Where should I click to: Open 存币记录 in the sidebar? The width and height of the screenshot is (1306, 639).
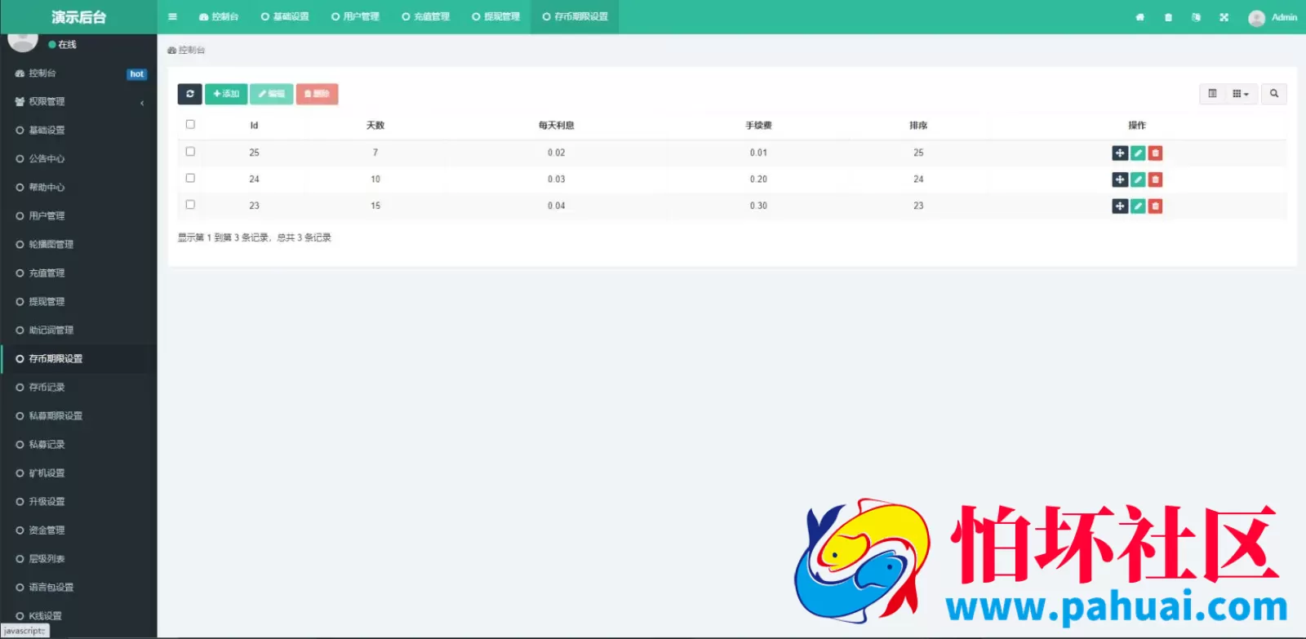tap(78, 388)
